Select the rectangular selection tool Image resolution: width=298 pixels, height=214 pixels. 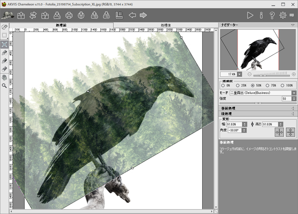point(5,35)
